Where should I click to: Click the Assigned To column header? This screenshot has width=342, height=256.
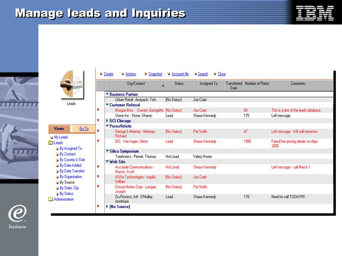point(208,85)
